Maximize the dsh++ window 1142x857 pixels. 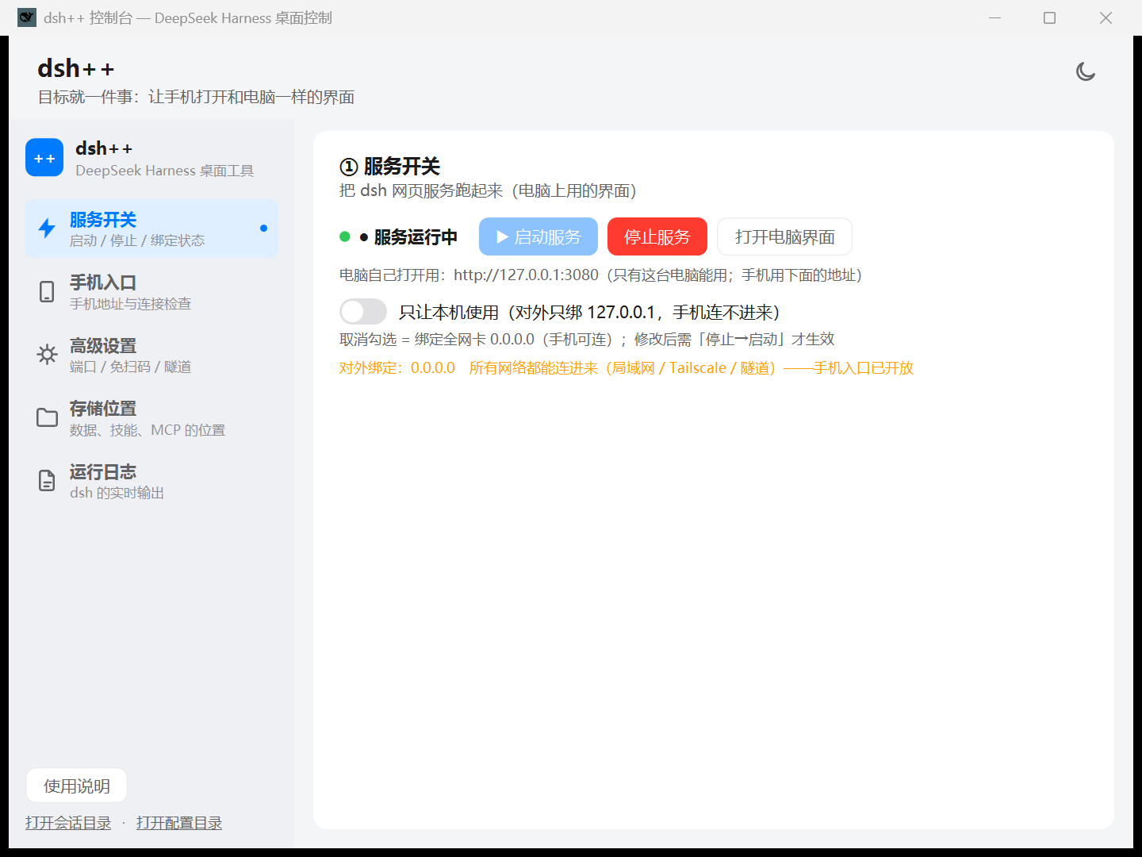click(1049, 17)
